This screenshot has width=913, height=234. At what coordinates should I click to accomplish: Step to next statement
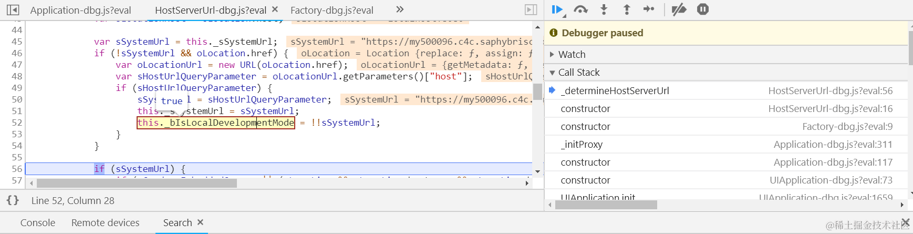(649, 9)
